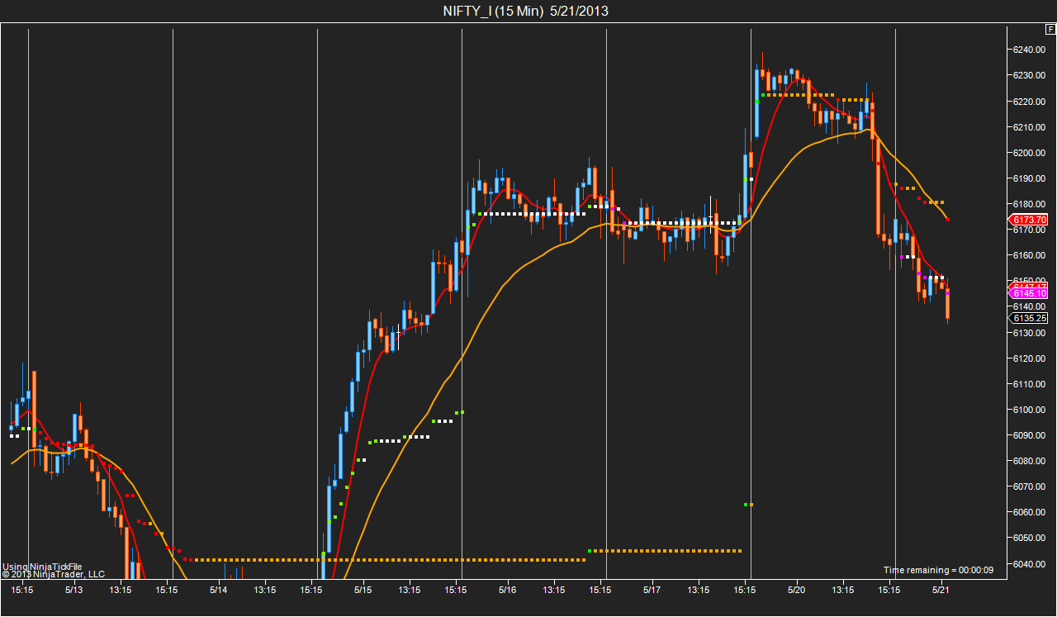Click the 6090.00 price axis label
1057x617 pixels.
pos(1031,435)
